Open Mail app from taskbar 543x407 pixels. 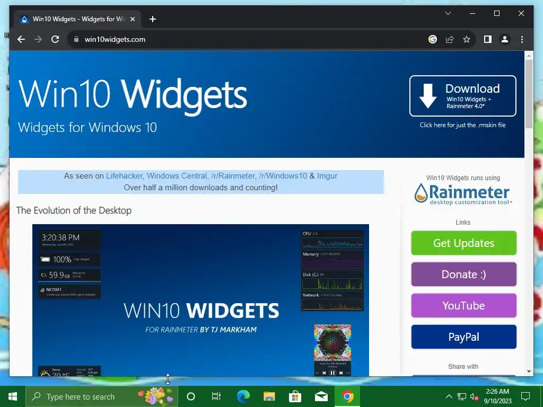[321, 396]
